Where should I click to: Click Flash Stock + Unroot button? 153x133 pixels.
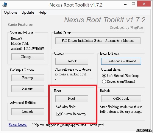coord(121,61)
